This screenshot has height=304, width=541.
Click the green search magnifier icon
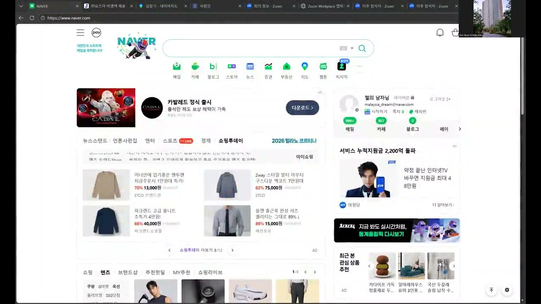pyautogui.click(x=362, y=48)
